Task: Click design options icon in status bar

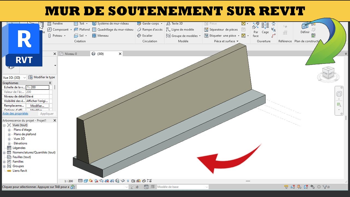Action: 146,187
